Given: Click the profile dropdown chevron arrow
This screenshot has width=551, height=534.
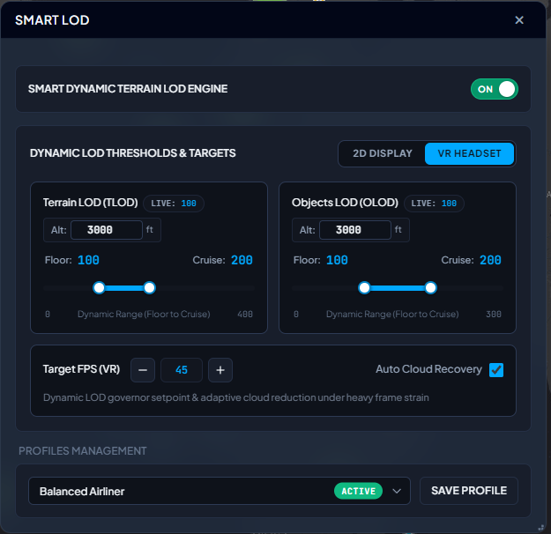Looking at the screenshot, I should (397, 491).
